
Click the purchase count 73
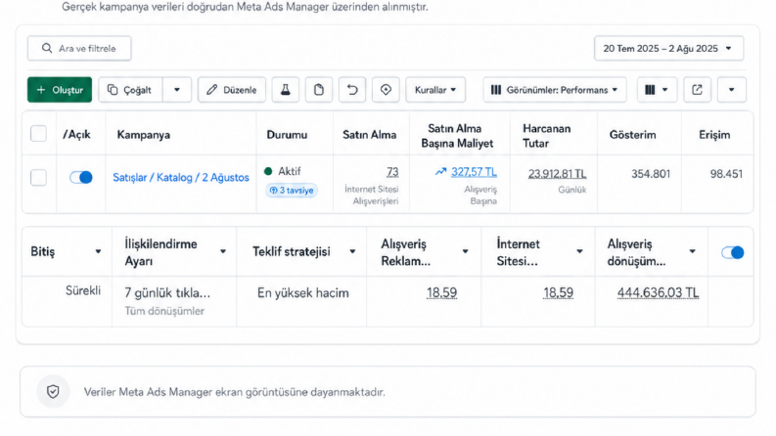(392, 172)
